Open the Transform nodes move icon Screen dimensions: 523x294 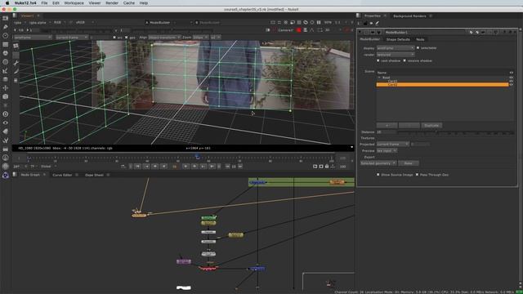tap(6, 88)
